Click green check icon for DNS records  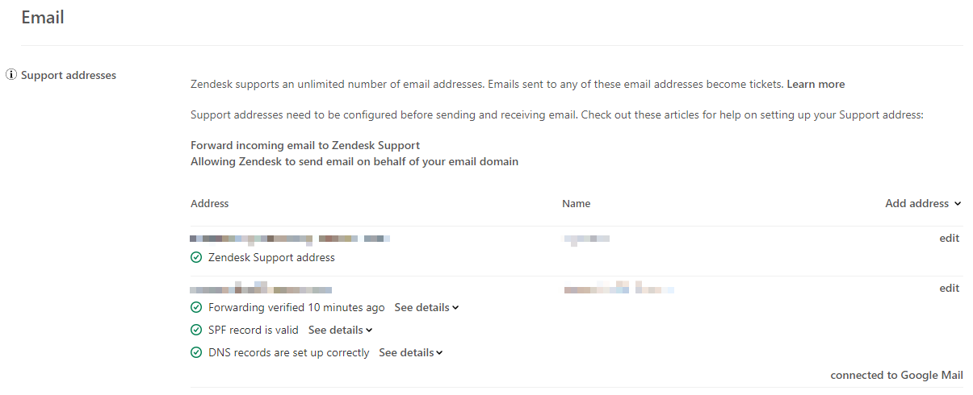click(196, 352)
